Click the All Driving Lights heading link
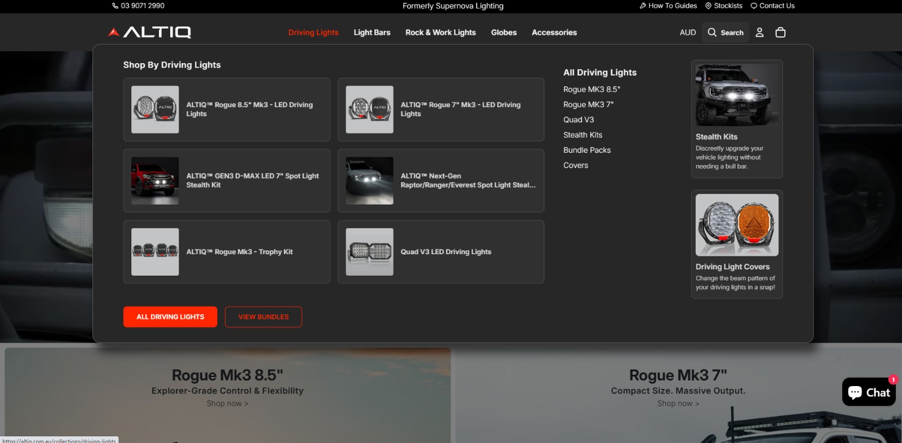 click(x=600, y=72)
